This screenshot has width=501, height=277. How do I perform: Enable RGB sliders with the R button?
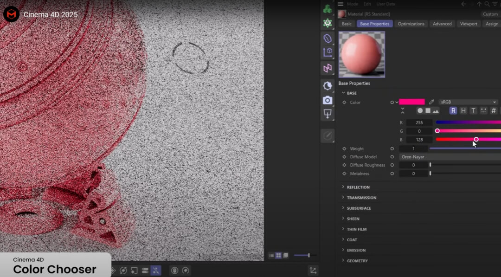pyautogui.click(x=453, y=110)
